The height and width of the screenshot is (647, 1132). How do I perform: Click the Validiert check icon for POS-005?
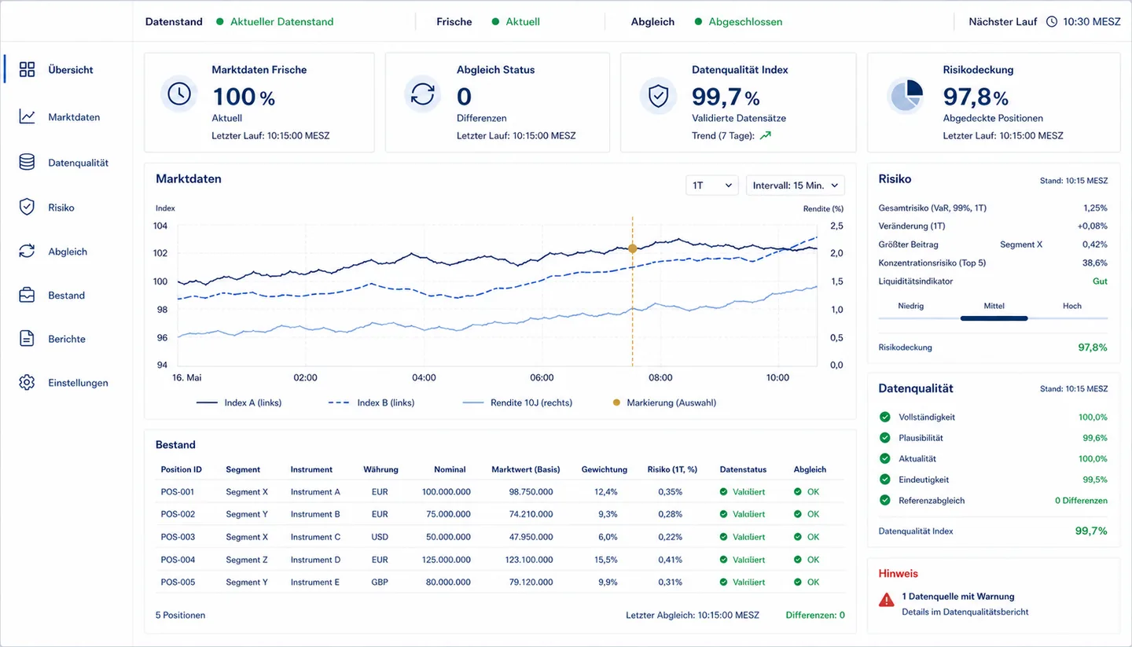tap(724, 582)
